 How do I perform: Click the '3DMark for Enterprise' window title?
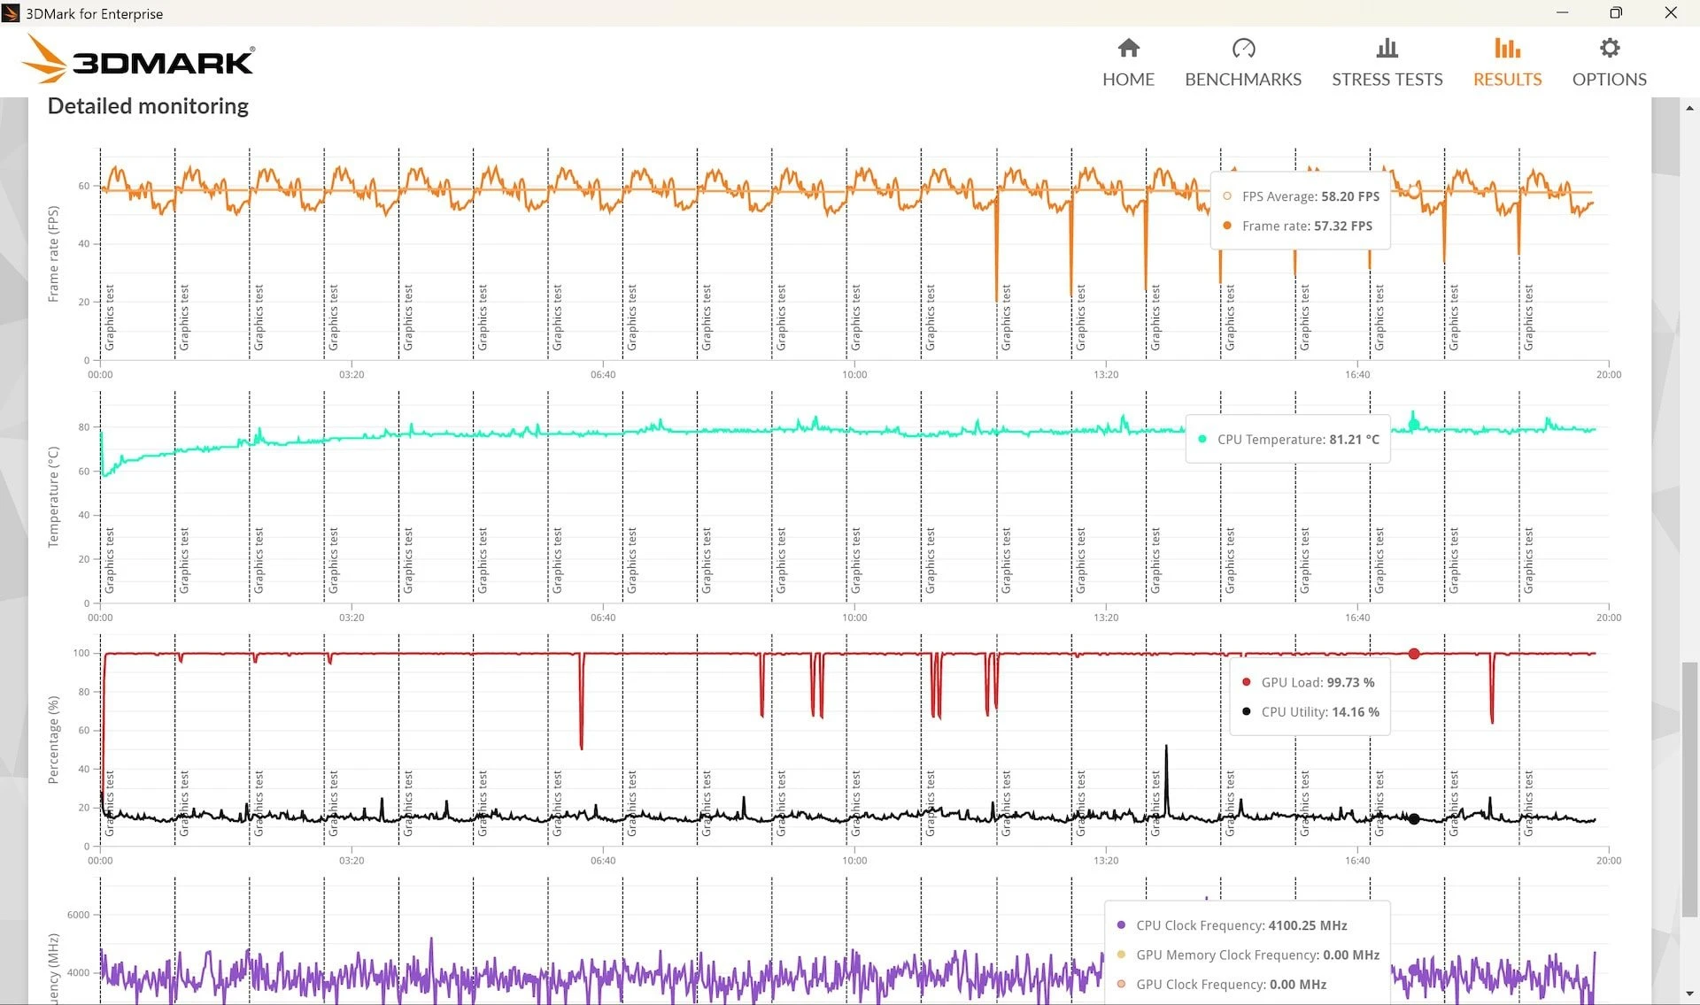94,13
